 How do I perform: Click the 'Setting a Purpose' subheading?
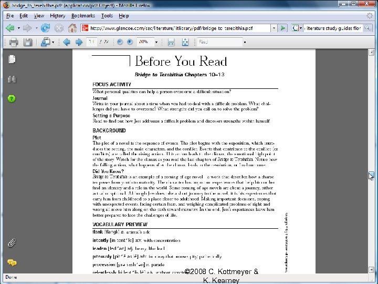coord(111,116)
